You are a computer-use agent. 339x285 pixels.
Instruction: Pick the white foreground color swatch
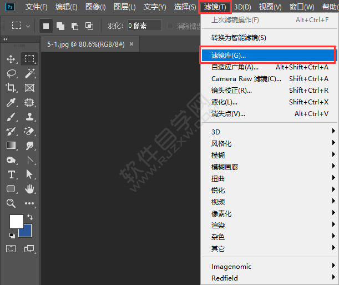point(17,221)
